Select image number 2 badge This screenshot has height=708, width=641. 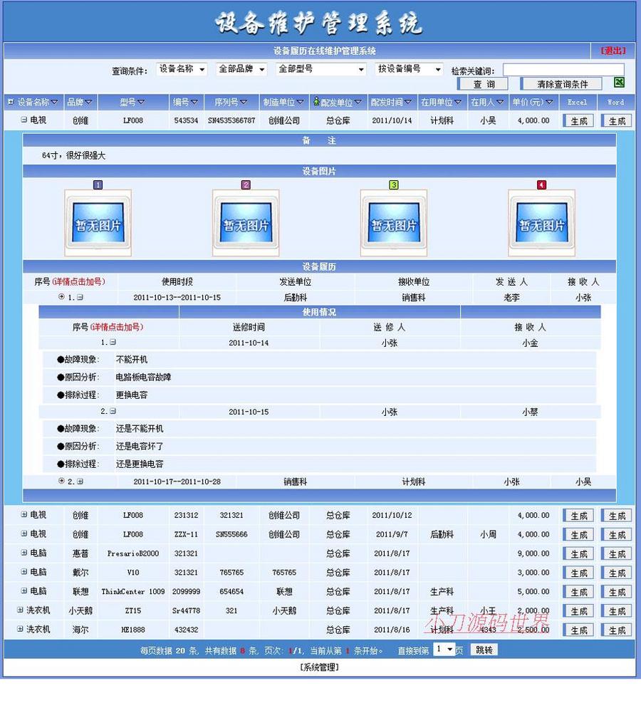[x=246, y=184]
